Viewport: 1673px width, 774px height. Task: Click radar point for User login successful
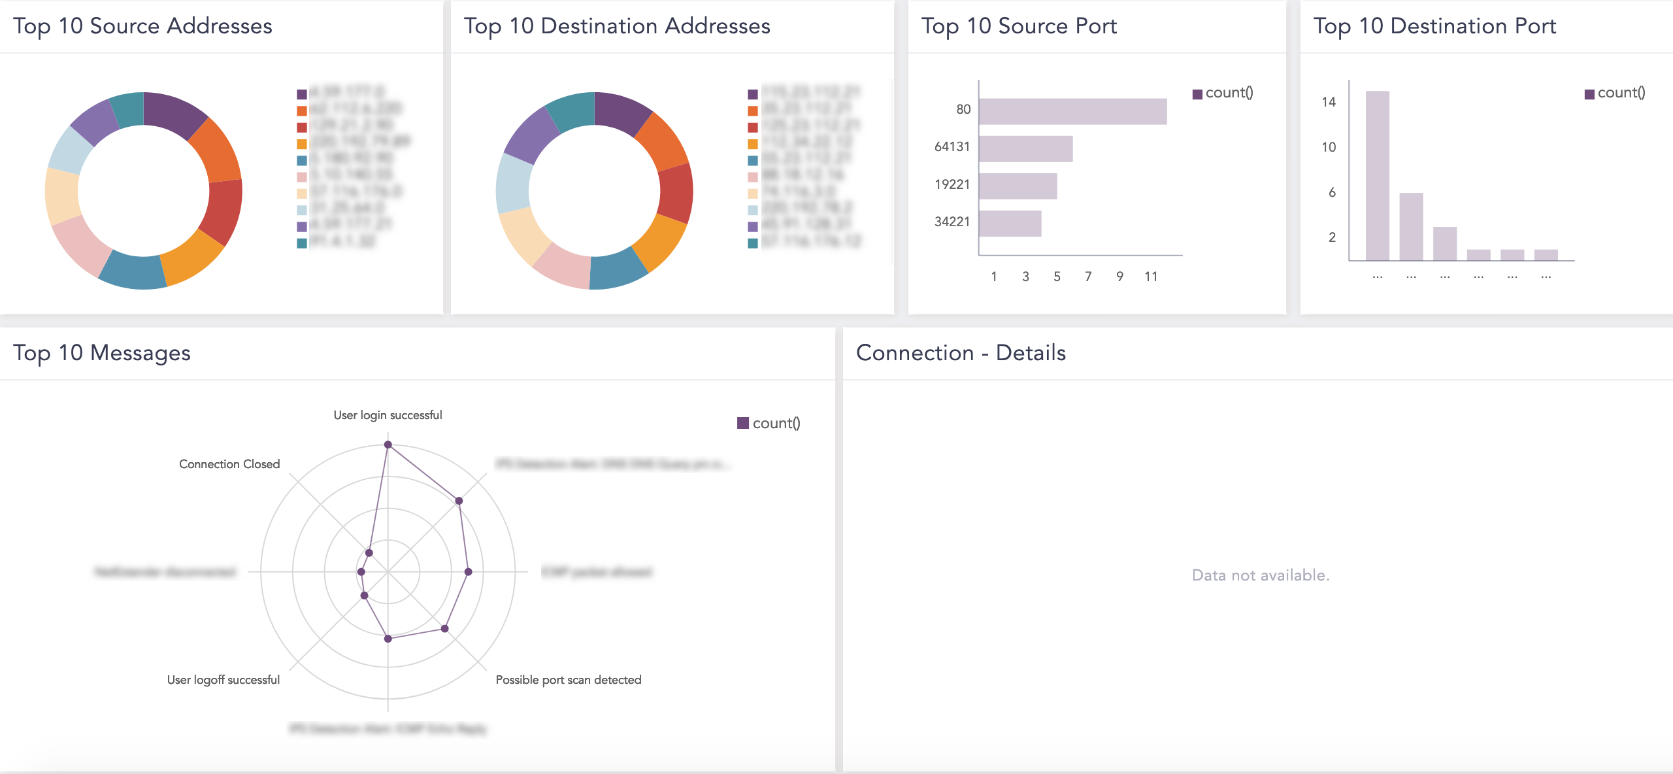click(x=388, y=445)
